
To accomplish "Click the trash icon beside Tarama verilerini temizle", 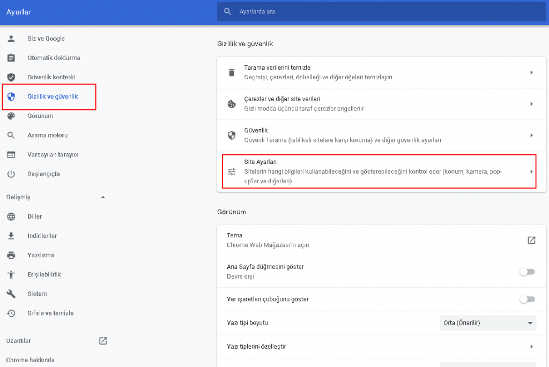I will pyautogui.click(x=232, y=72).
